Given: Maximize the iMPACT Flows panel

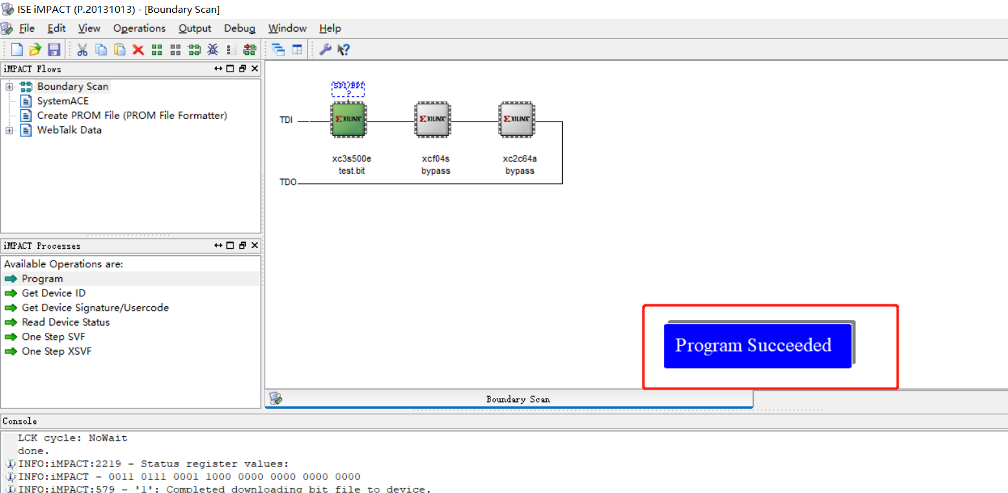Looking at the screenshot, I should 230,68.
